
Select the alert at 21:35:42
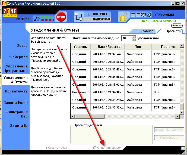125,69
